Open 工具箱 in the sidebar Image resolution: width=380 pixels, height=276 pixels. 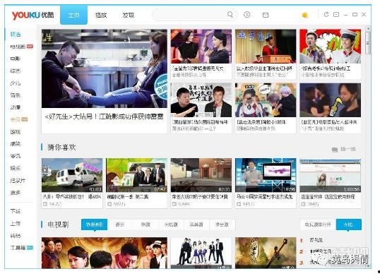(18, 248)
